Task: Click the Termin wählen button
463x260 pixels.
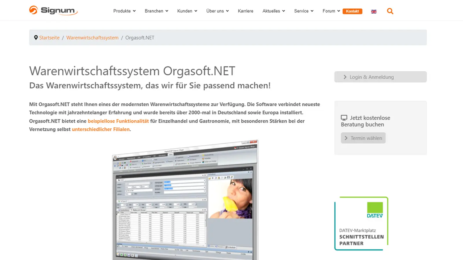Action: pyautogui.click(x=363, y=138)
